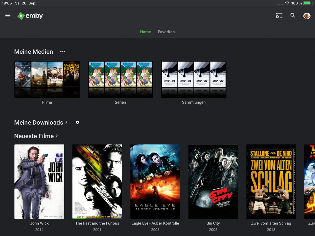315x236 pixels.
Task: Open the Serien library thumbnail
Action: click(120, 79)
